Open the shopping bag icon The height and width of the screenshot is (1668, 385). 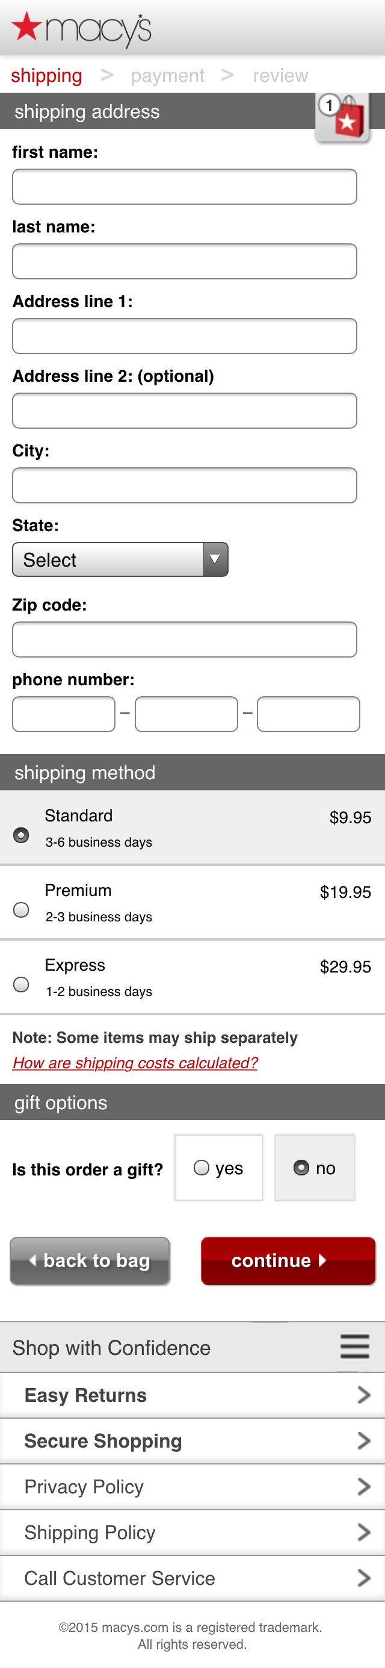coord(342,118)
